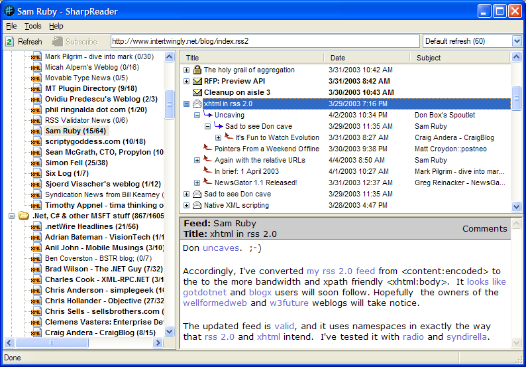This screenshot has height=367, width=526.
Task: Follow the 'uncaves' link
Action: (x=221, y=248)
